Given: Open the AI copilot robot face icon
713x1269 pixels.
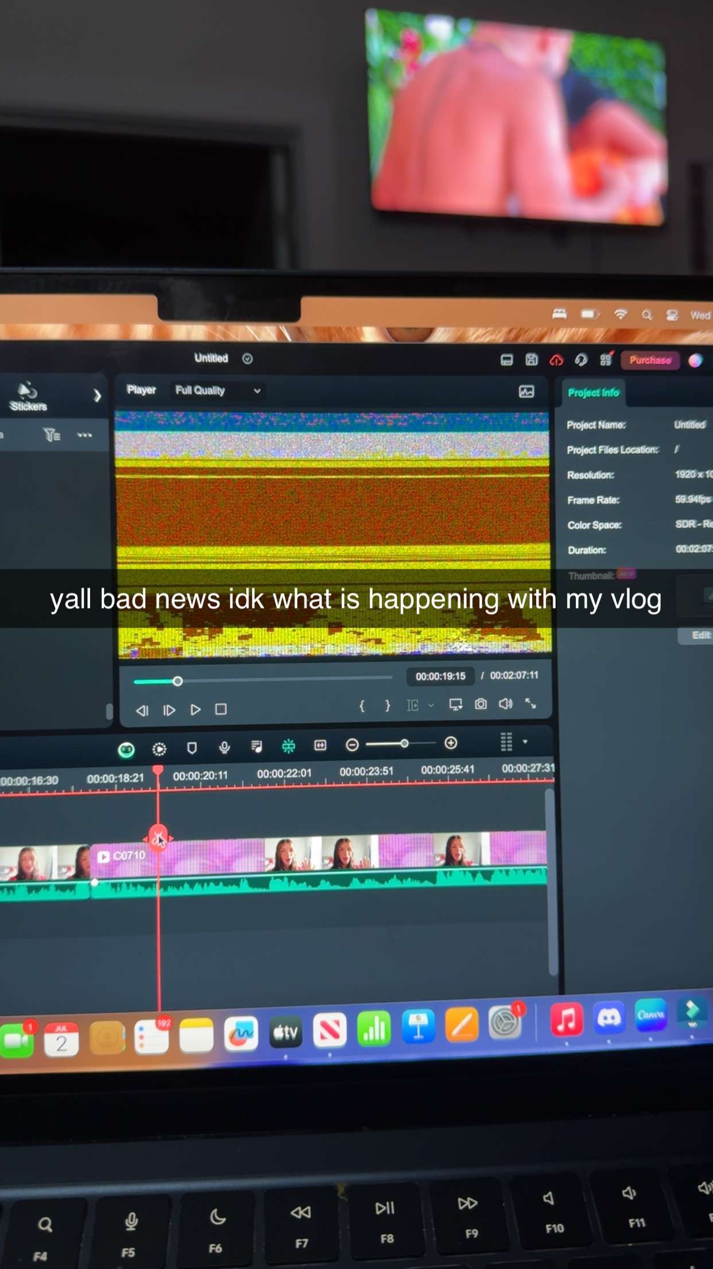Looking at the screenshot, I should [x=126, y=749].
